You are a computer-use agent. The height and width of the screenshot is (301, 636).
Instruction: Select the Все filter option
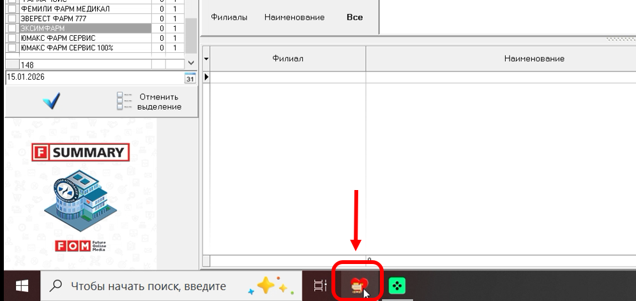(354, 17)
